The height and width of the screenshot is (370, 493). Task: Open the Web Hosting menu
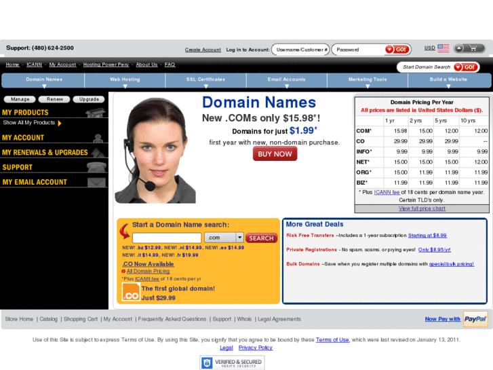[125, 81]
